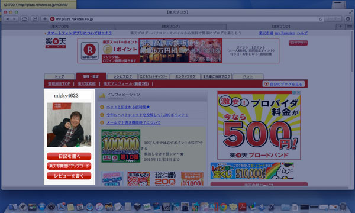Click the スマートフォンアプリについてはコチラ link
This screenshot has width=355, height=213.
coord(79,33)
